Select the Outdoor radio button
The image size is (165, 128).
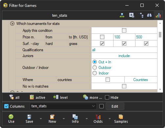[x=94, y=68]
